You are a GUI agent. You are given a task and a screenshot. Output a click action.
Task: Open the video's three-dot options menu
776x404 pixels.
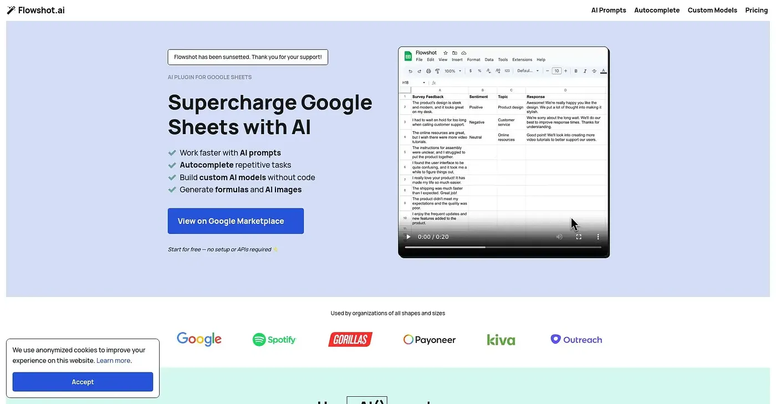598,237
